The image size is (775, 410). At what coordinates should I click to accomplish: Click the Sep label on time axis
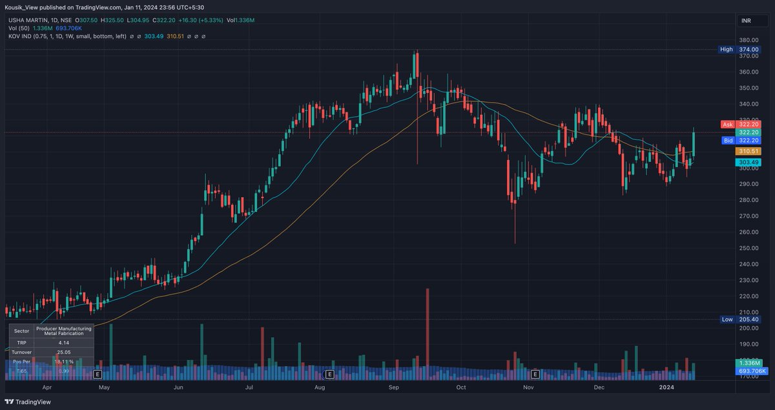pyautogui.click(x=395, y=388)
